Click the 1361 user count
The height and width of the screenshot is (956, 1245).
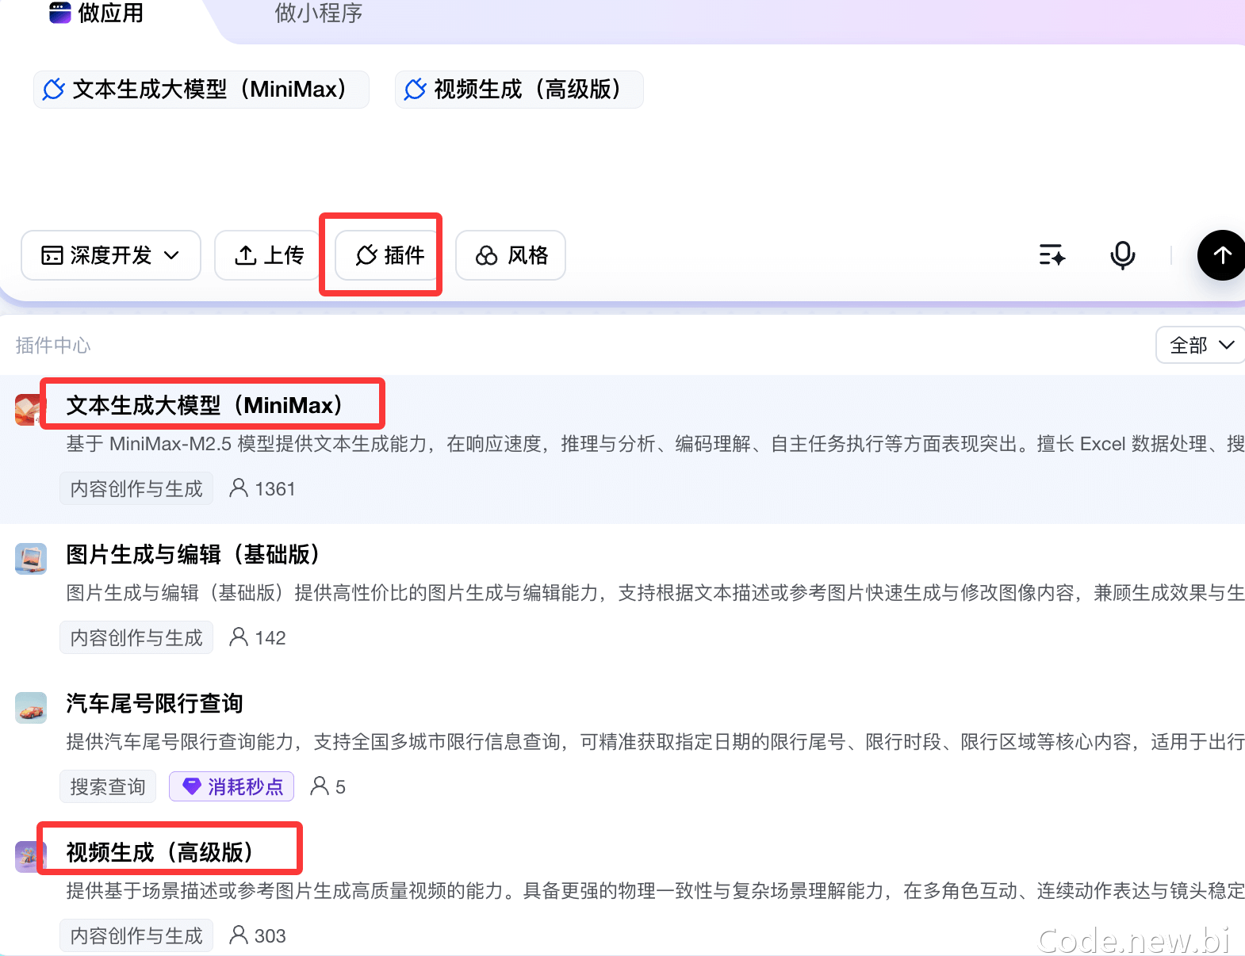[262, 489]
